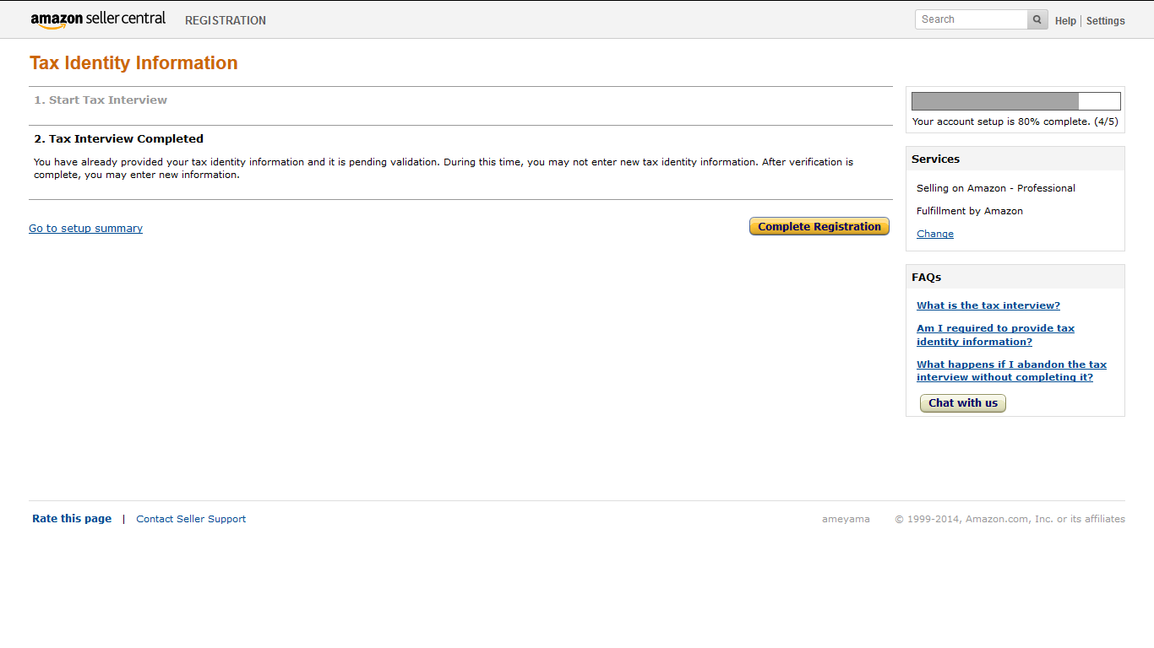The width and height of the screenshot is (1154, 648).
Task: Open 'What is the tax interview?' FAQ
Action: coord(988,305)
